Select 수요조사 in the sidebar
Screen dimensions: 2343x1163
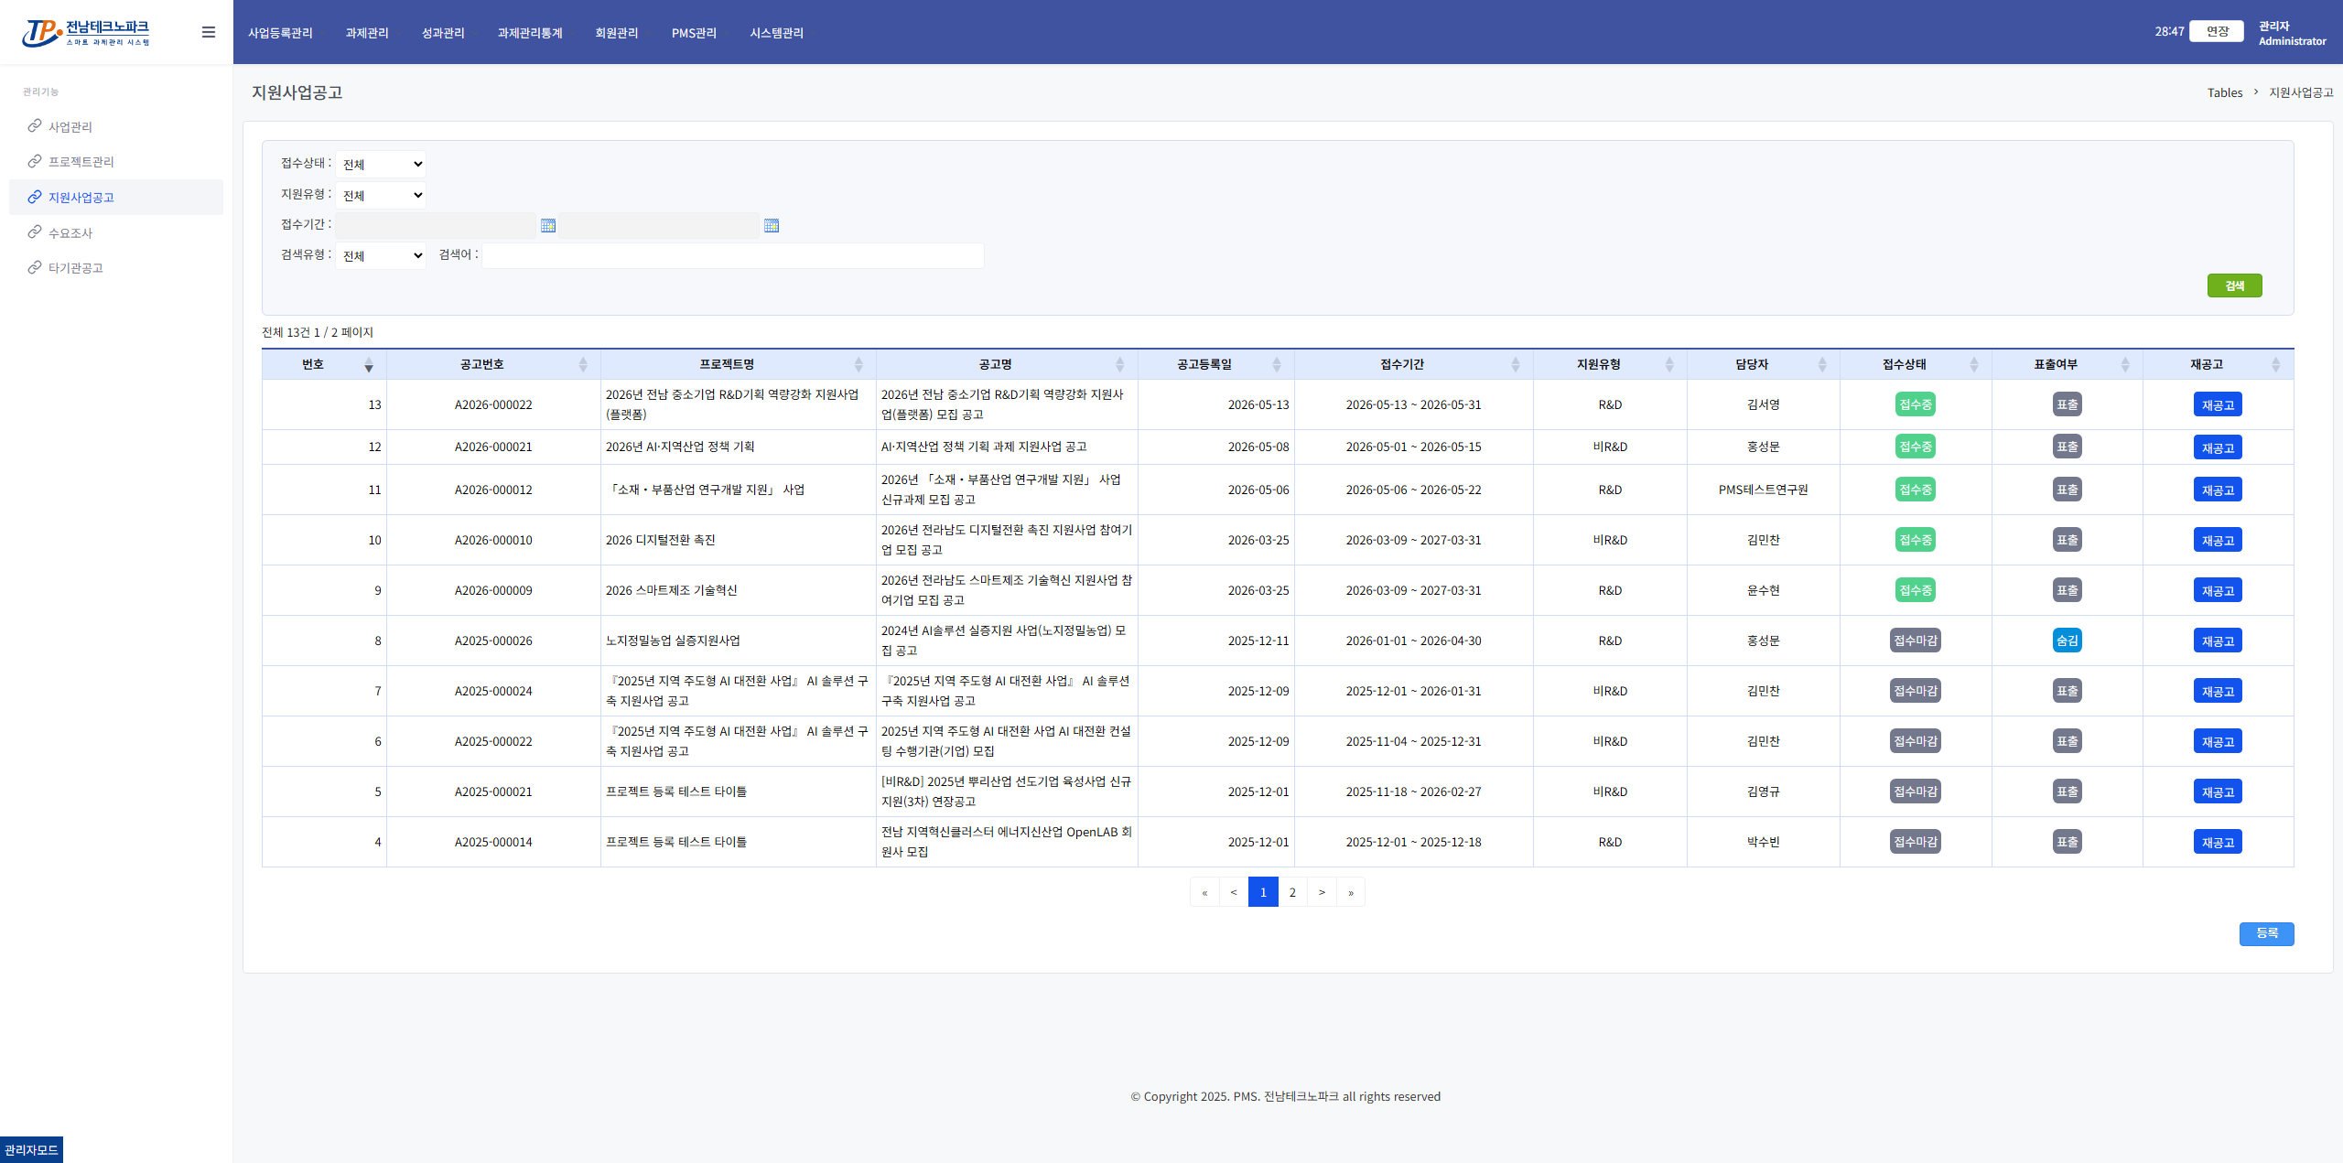[116, 232]
